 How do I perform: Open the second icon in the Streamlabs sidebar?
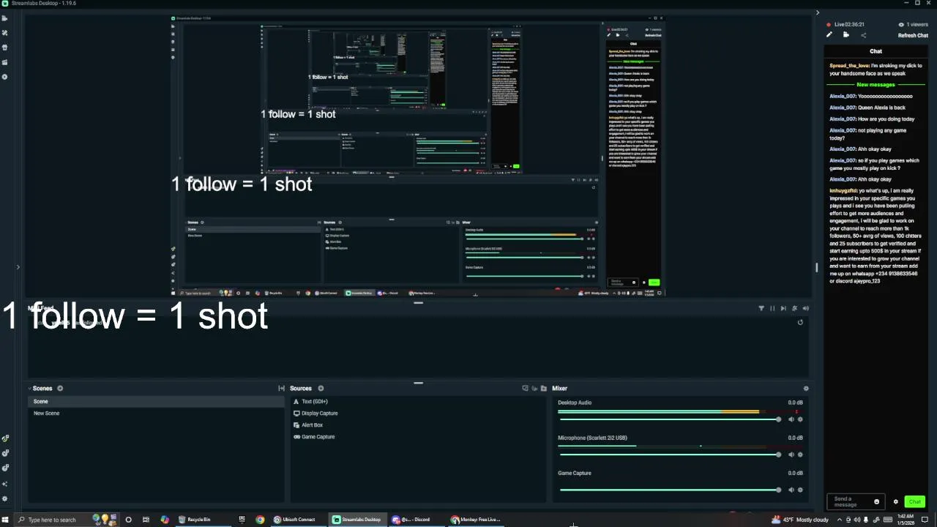pyautogui.click(x=5, y=33)
